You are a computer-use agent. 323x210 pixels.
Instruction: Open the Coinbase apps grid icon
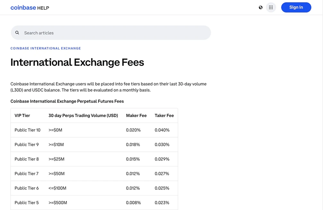(x=271, y=7)
